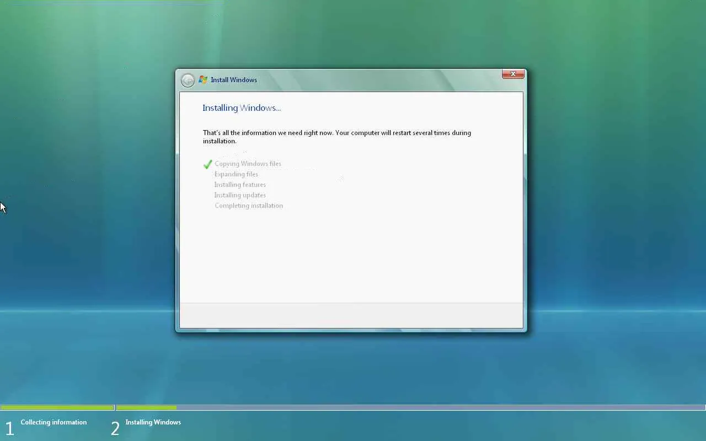Screen dimensions: 706x441
Task: Click the large stage numeral "2"
Action: 115,428
